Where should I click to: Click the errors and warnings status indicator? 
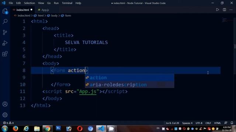click(x=8, y=123)
